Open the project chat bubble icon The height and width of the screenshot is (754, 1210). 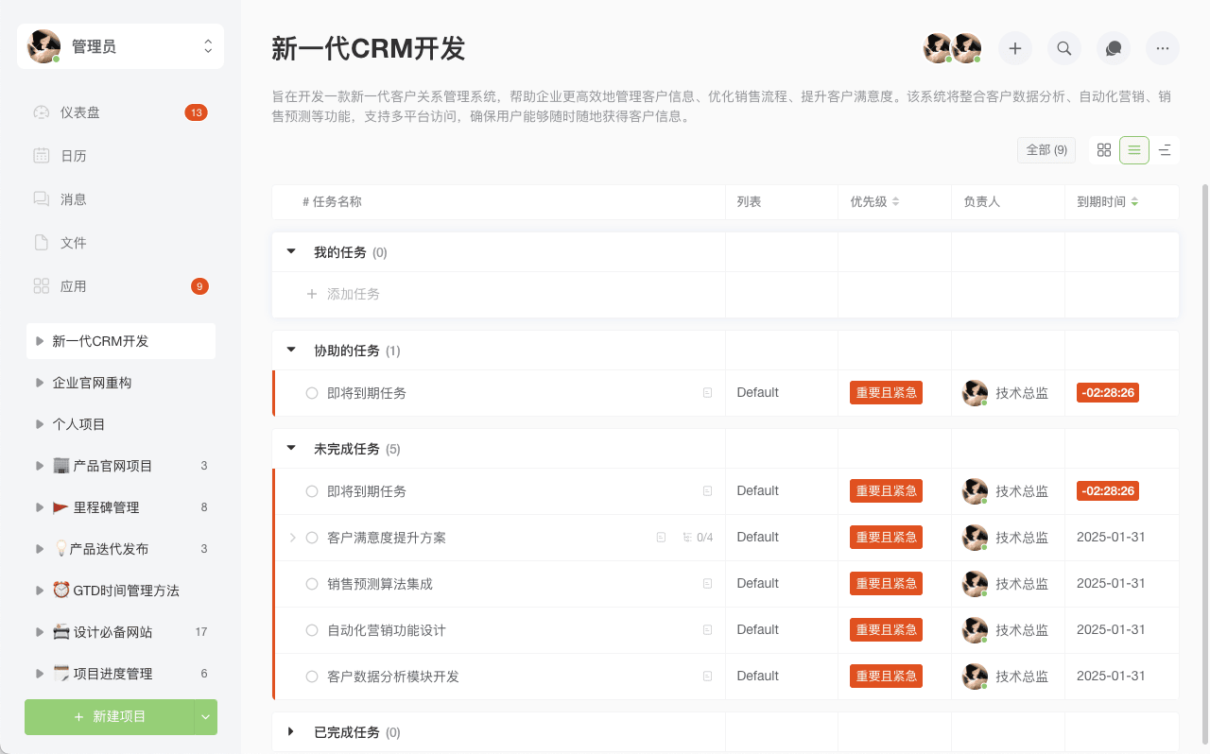coord(1114,48)
